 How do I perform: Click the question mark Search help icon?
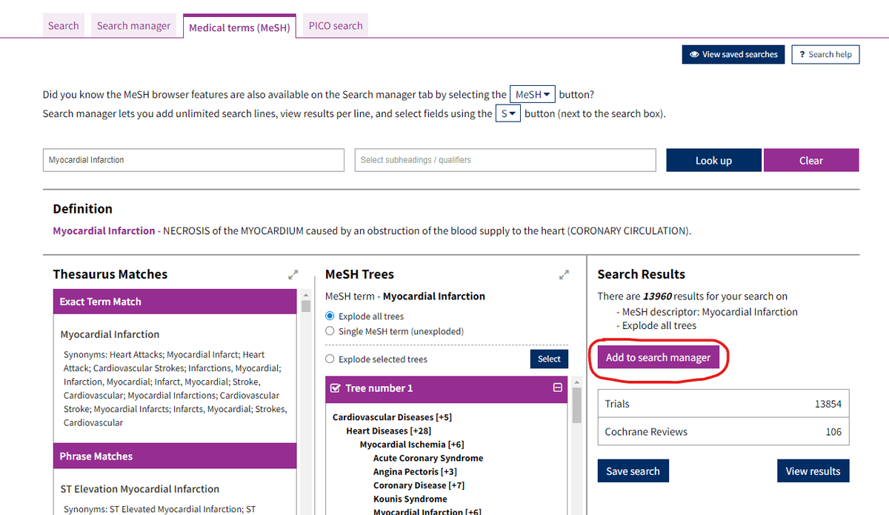point(802,55)
